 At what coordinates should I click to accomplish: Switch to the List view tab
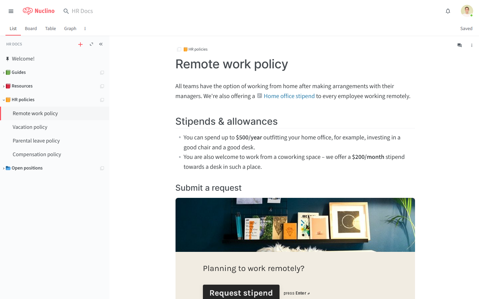click(13, 29)
